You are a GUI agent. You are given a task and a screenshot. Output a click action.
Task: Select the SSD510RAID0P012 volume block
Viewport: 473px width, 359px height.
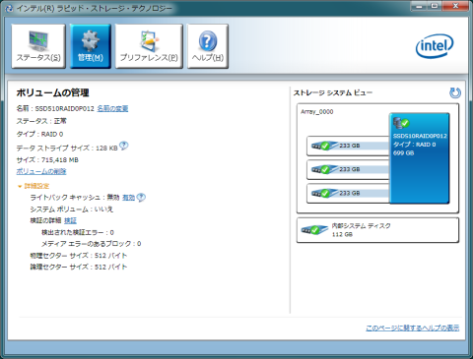coord(420,158)
